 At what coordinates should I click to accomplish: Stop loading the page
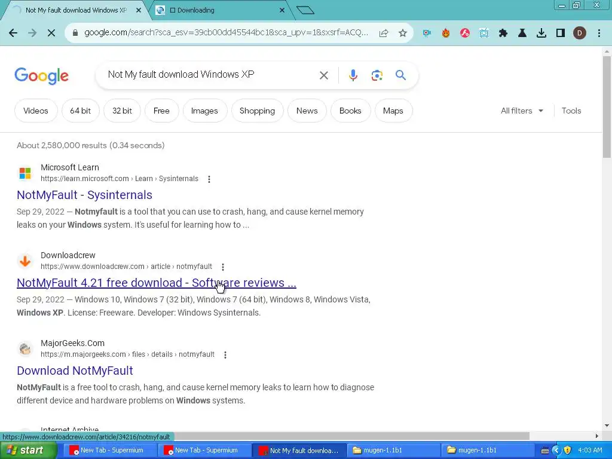(51, 33)
